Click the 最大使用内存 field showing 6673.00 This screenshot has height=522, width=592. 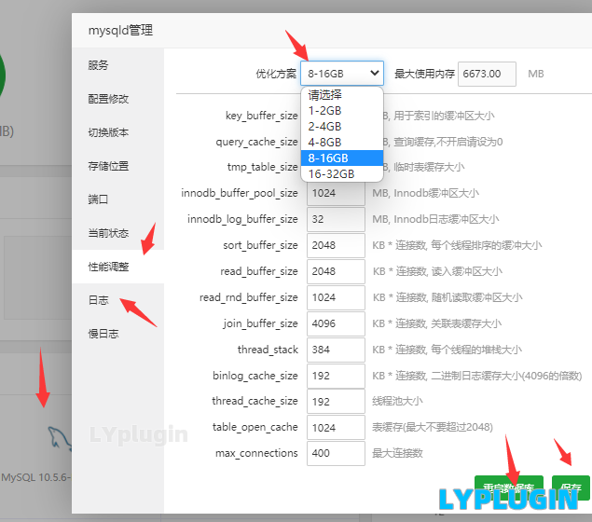coord(487,74)
